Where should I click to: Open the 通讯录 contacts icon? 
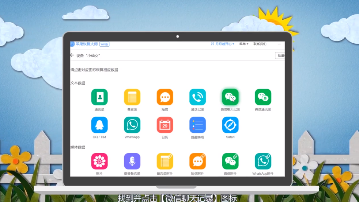[99, 97]
